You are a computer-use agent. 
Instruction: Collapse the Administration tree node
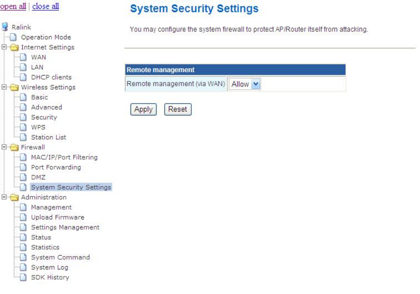5,197
